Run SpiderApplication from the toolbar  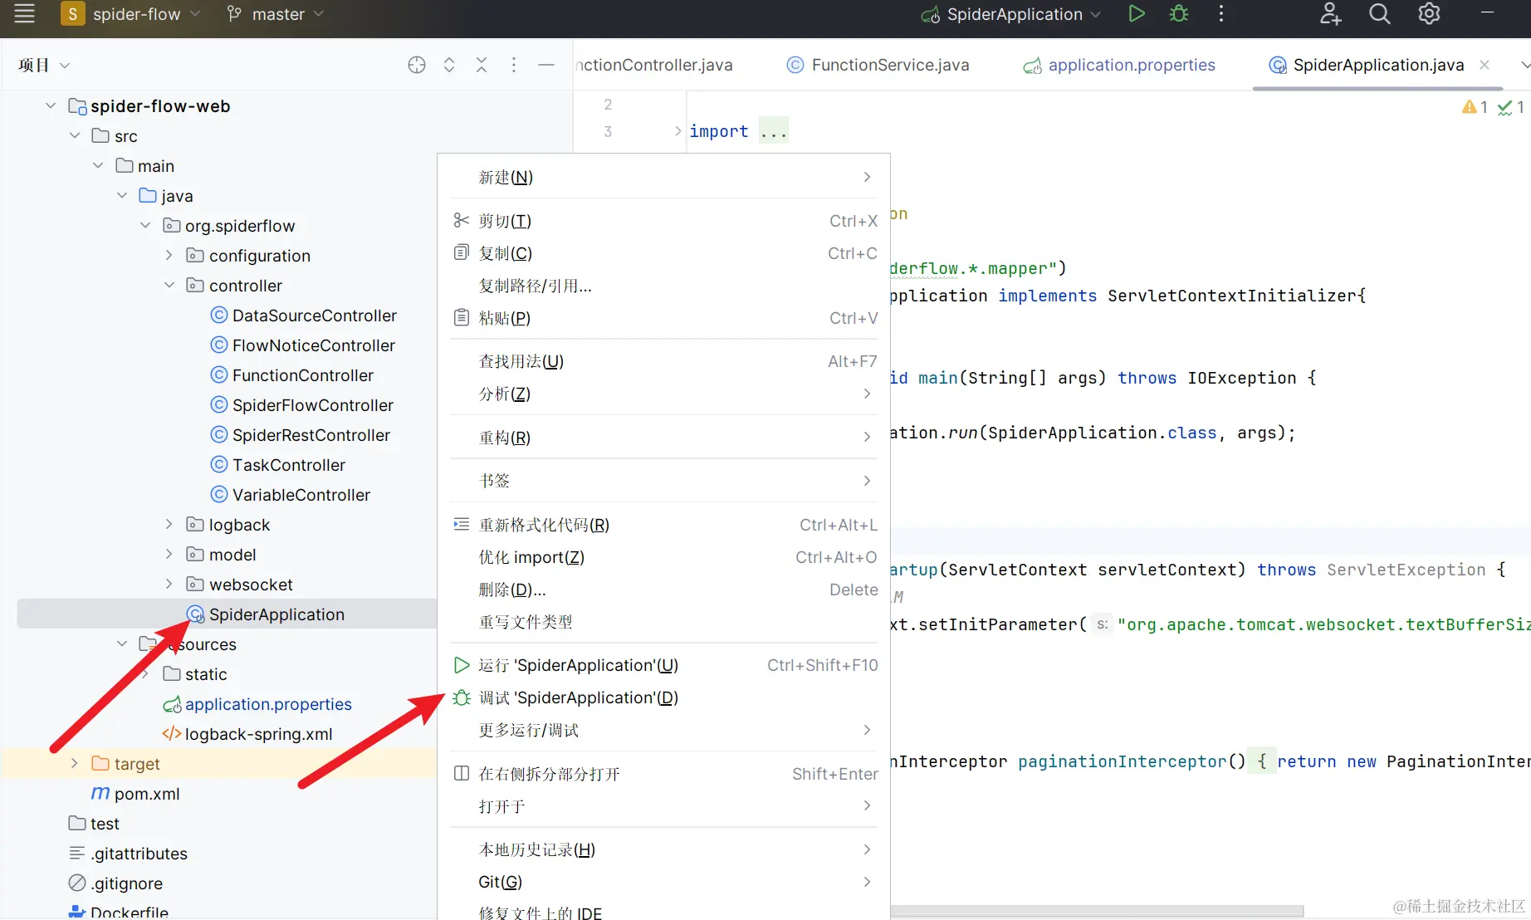1137,14
